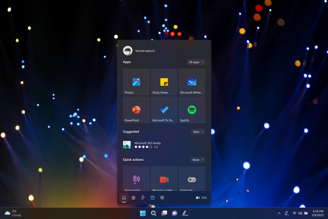The image size is (328, 219).
Task: Open the Photos app tile
Action: (x=136, y=82)
